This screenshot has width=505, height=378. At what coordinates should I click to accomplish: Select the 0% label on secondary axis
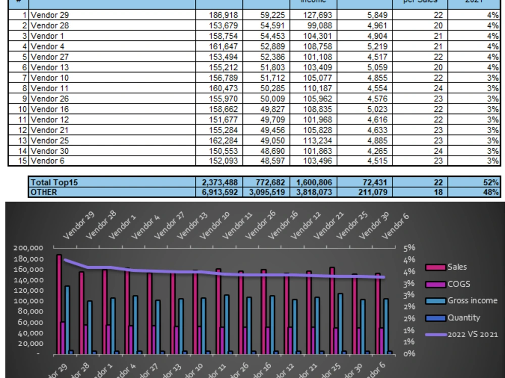[x=410, y=354]
